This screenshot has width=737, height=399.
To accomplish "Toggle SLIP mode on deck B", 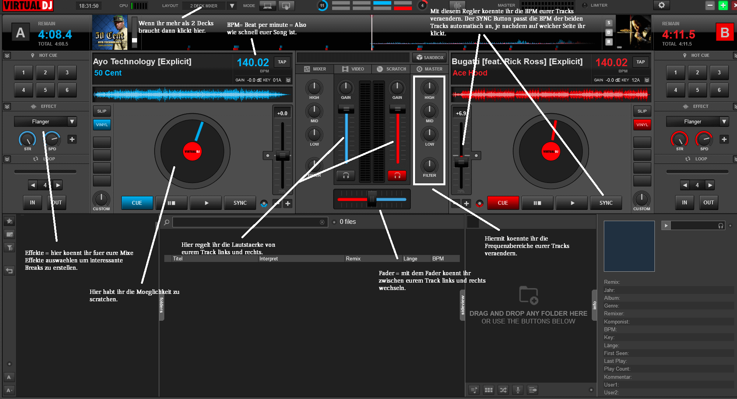I will [x=642, y=111].
